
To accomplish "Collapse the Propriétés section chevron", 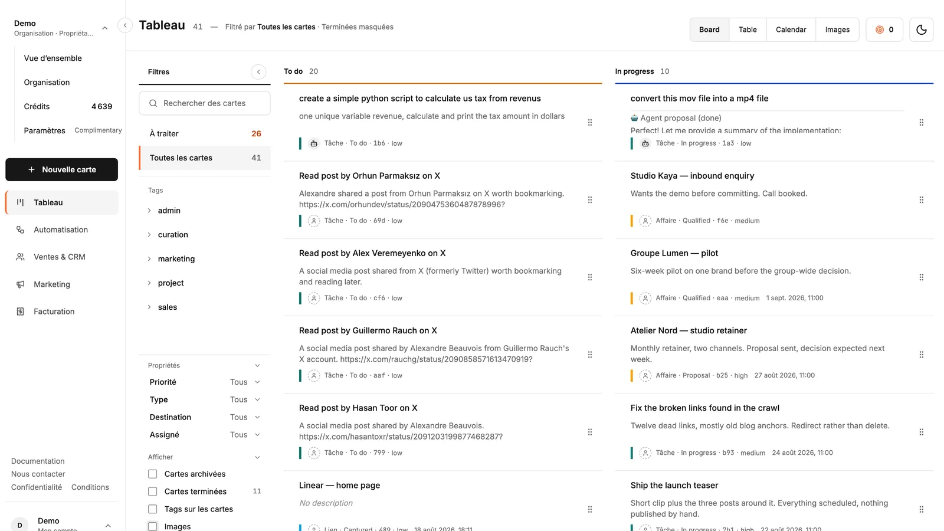I will (257, 366).
